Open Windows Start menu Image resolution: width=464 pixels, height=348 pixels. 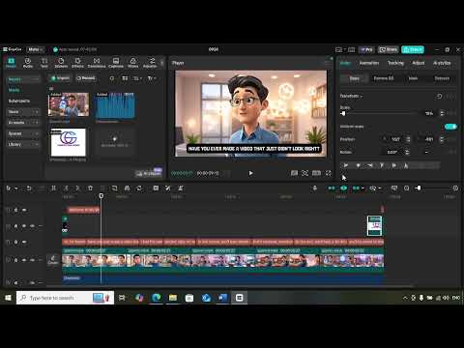(8, 298)
